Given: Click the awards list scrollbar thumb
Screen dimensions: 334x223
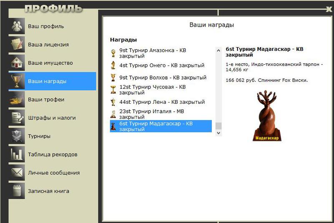Looking at the screenshot, I should (x=218, y=126).
